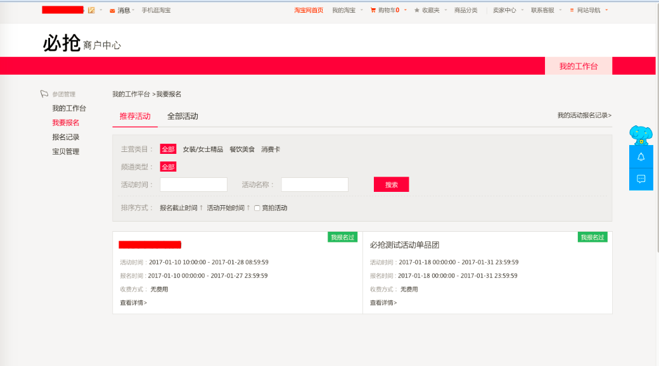Screen dimensions: 659x366
Task: Switch to the 全部活动 tab
Action: tap(182, 116)
